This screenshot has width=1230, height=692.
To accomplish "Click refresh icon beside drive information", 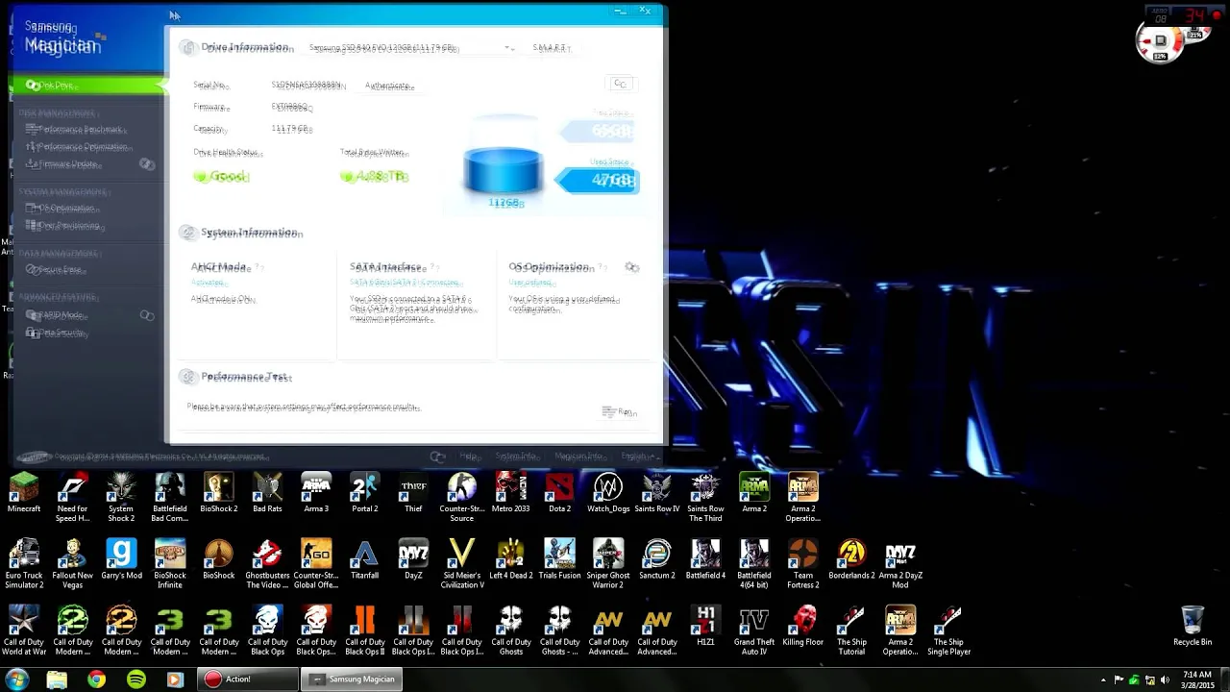I will (620, 84).
